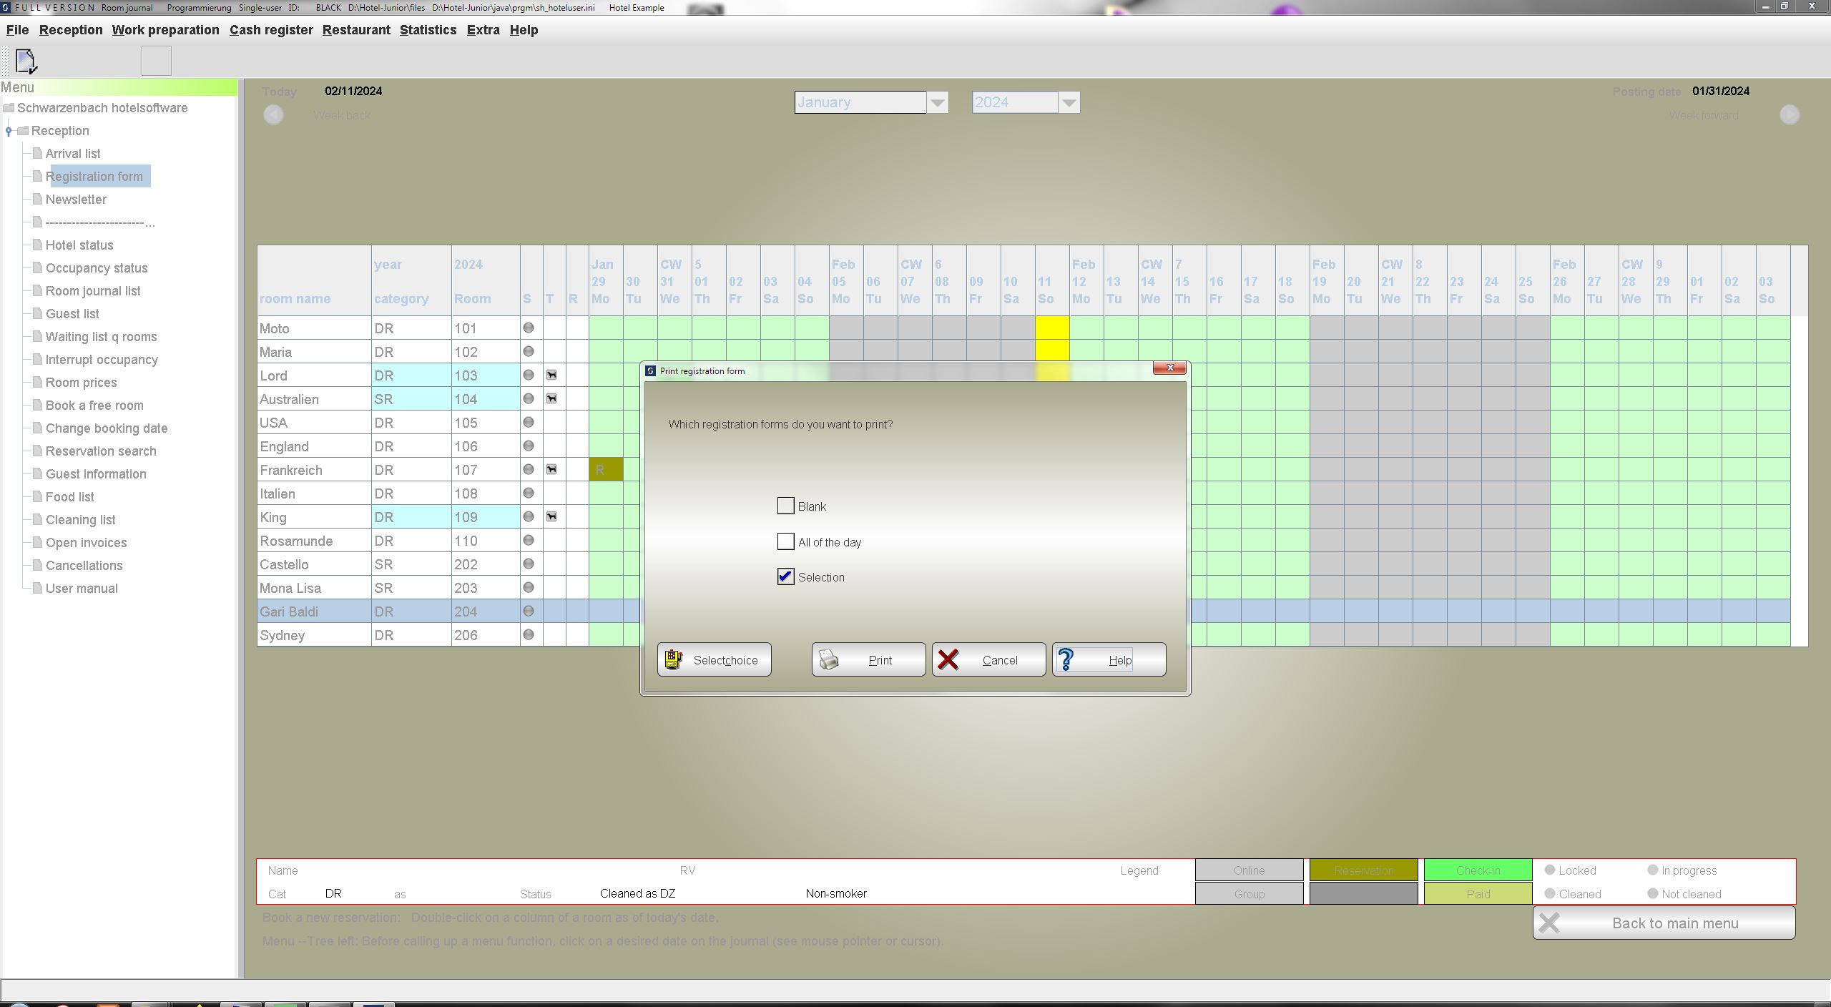The image size is (1831, 1007).
Task: Click the Group legend swatch
Action: [x=1249, y=893]
